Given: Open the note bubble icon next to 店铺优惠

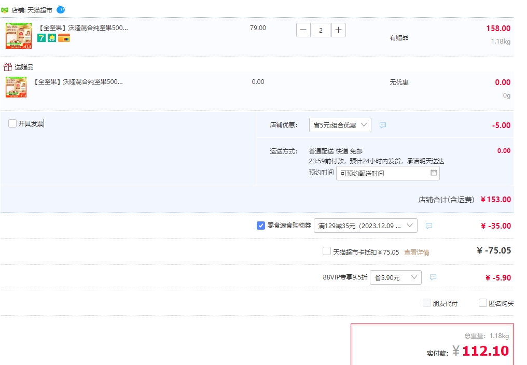Looking at the screenshot, I should point(382,125).
